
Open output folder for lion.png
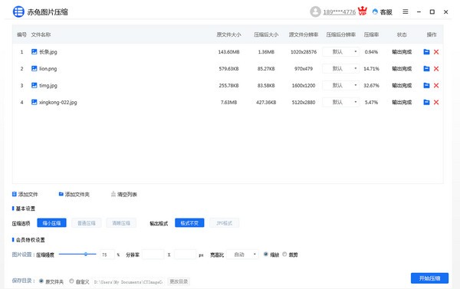tap(426, 69)
